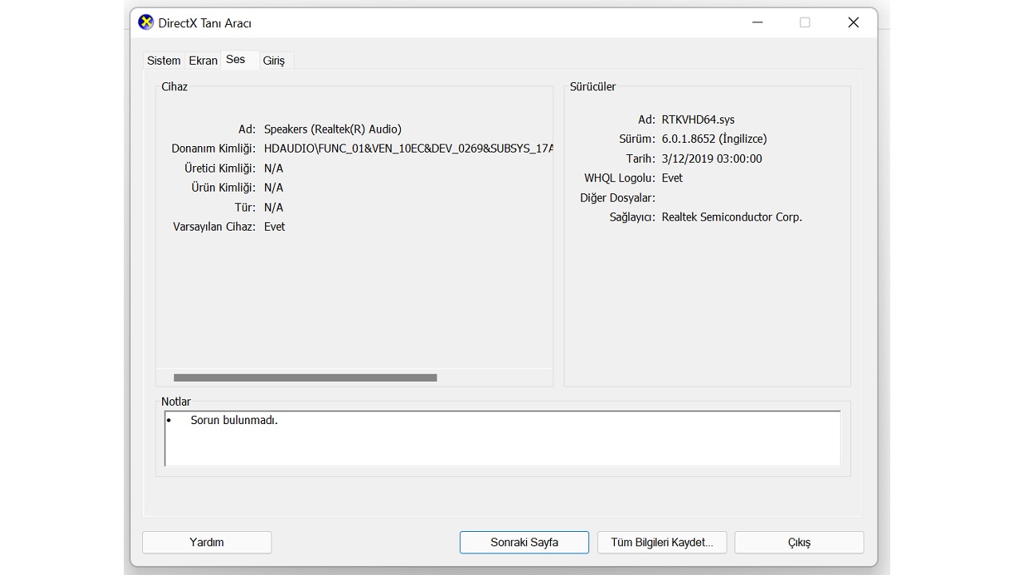This screenshot has width=1022, height=575.
Task: Click the driver date 3/12/2019 03:00:00
Action: (x=712, y=159)
